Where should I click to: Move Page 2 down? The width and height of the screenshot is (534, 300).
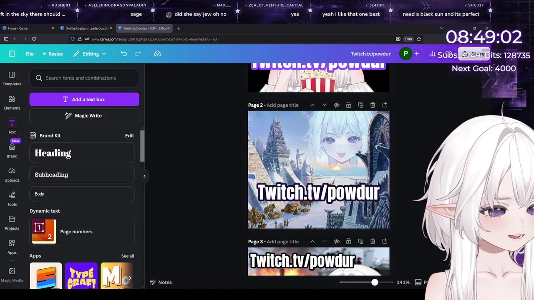click(324, 105)
